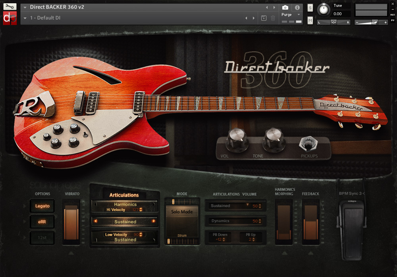
Task: Click the AUX button at top right
Action: (x=393, y=15)
